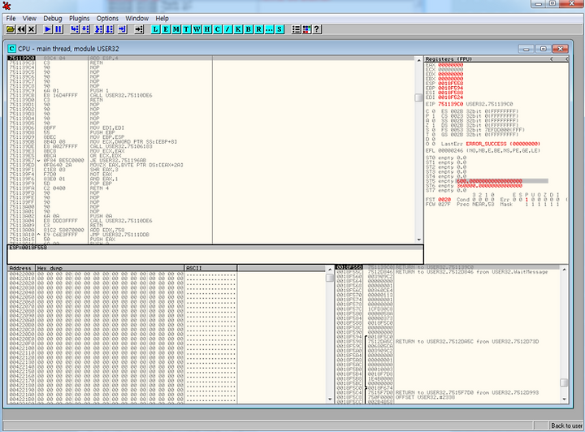Select the ST6 360000.0 FPU register value
585x432 pixels.
click(489, 186)
